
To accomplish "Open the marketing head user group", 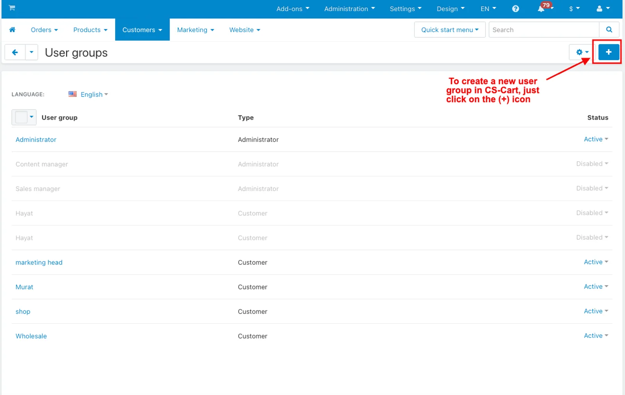I will point(39,262).
